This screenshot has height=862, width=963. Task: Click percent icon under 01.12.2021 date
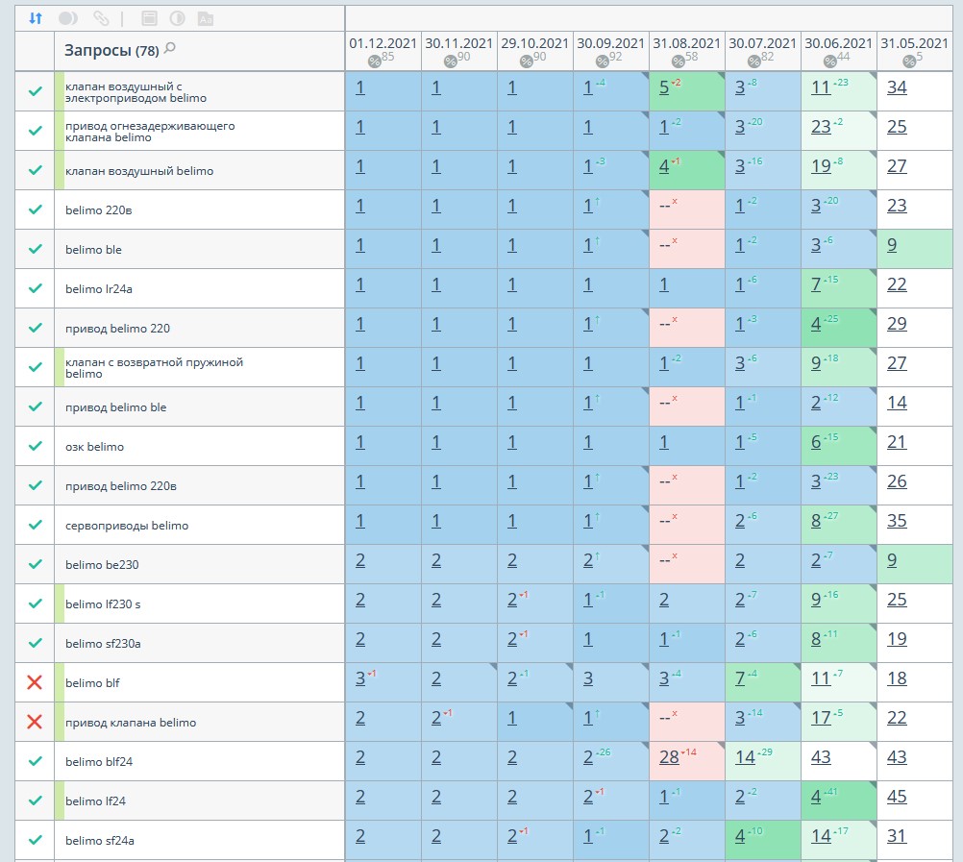coord(374,62)
